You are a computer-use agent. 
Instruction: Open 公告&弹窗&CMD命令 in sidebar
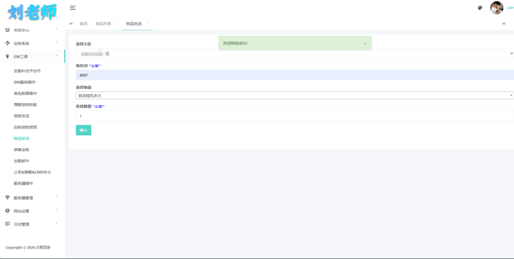pyautogui.click(x=33, y=172)
